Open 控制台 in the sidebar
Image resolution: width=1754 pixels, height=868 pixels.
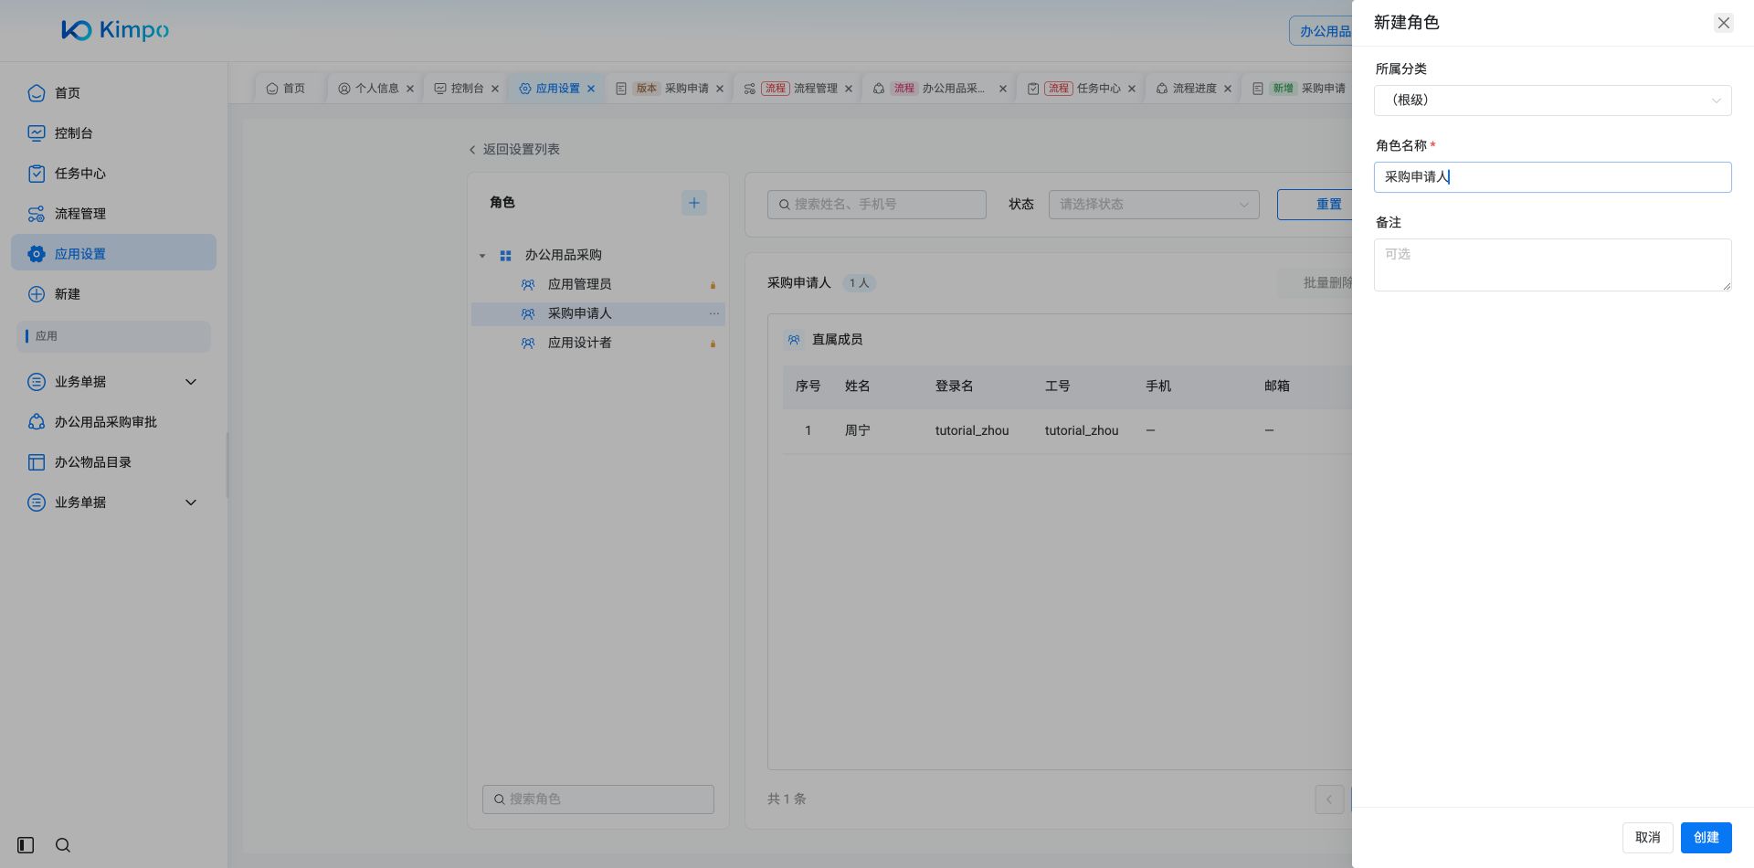[x=113, y=133]
